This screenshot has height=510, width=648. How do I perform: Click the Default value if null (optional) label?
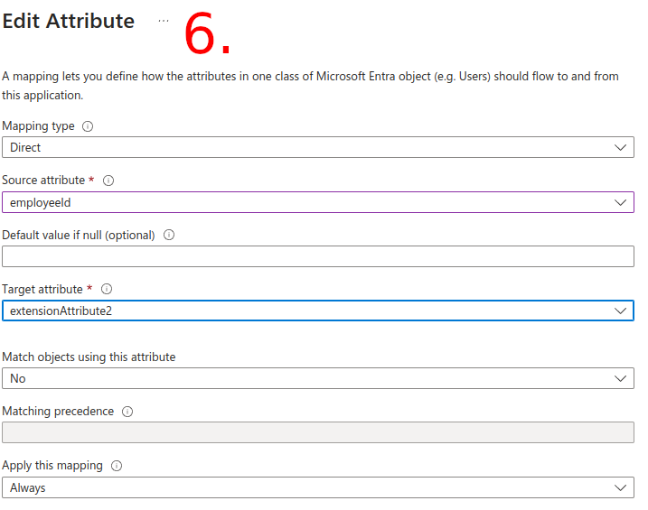click(79, 235)
